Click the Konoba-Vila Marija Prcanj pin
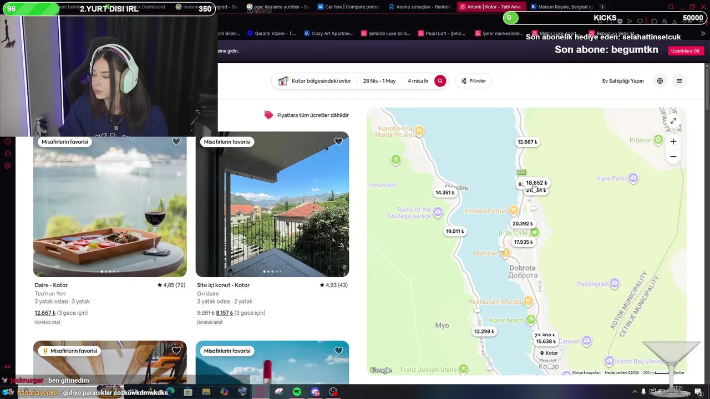The image size is (710, 399). pyautogui.click(x=419, y=131)
